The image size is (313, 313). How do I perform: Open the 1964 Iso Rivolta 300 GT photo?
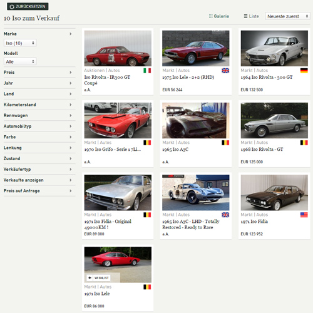[274, 48]
